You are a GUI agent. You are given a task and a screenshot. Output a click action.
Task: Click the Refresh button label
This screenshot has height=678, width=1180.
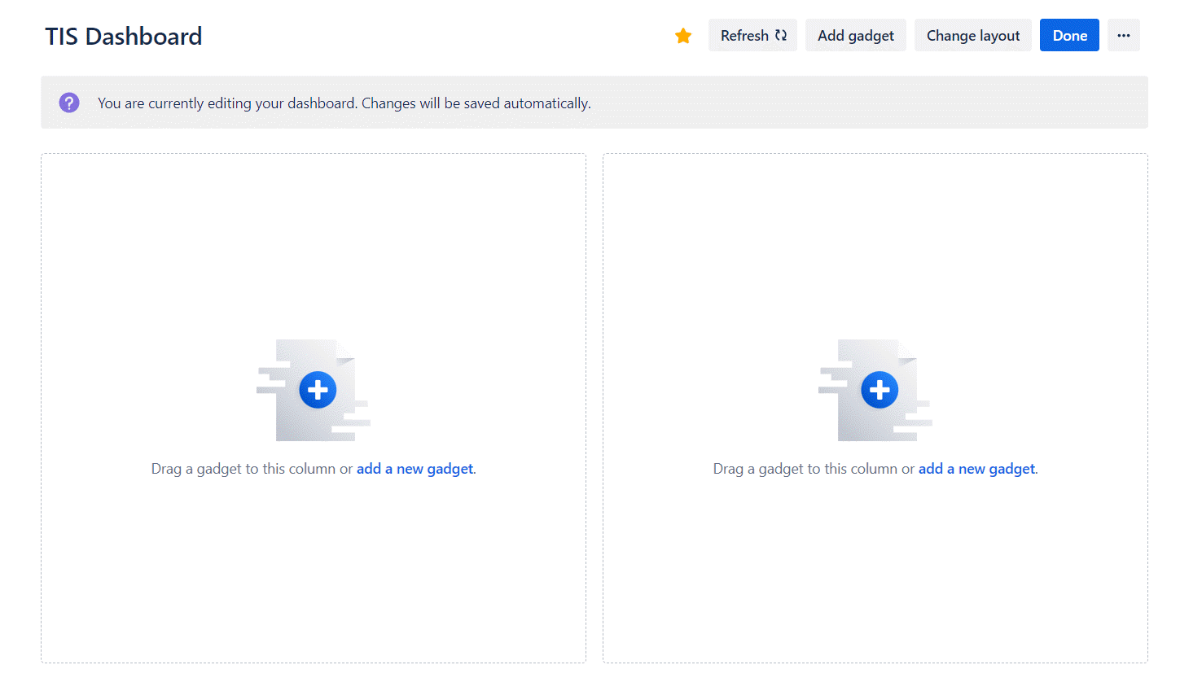(744, 36)
